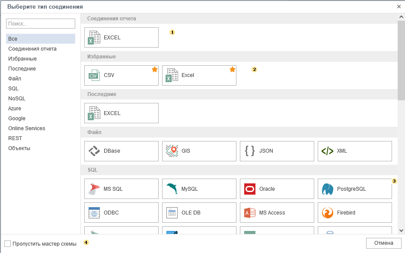Enable the skip schema wizard checkbox
This screenshot has width=405, height=253.
(x=7, y=243)
